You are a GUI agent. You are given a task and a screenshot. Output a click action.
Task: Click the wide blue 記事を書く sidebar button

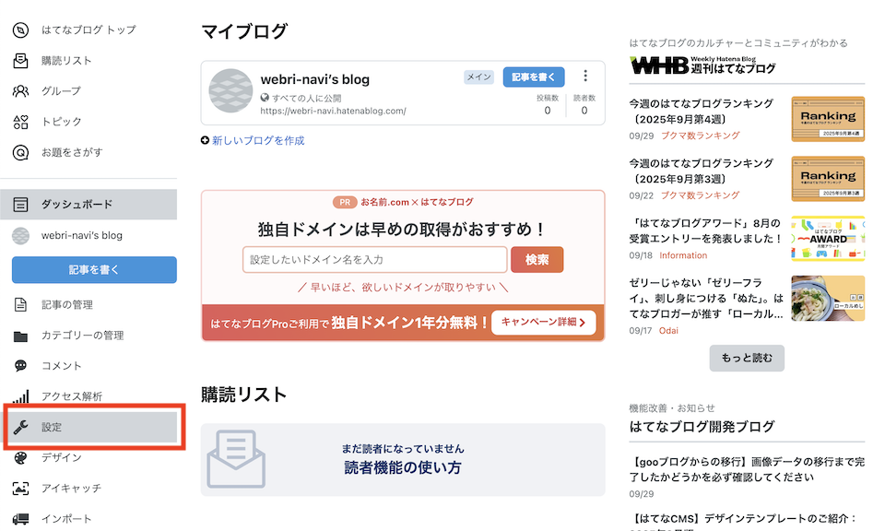pos(94,270)
